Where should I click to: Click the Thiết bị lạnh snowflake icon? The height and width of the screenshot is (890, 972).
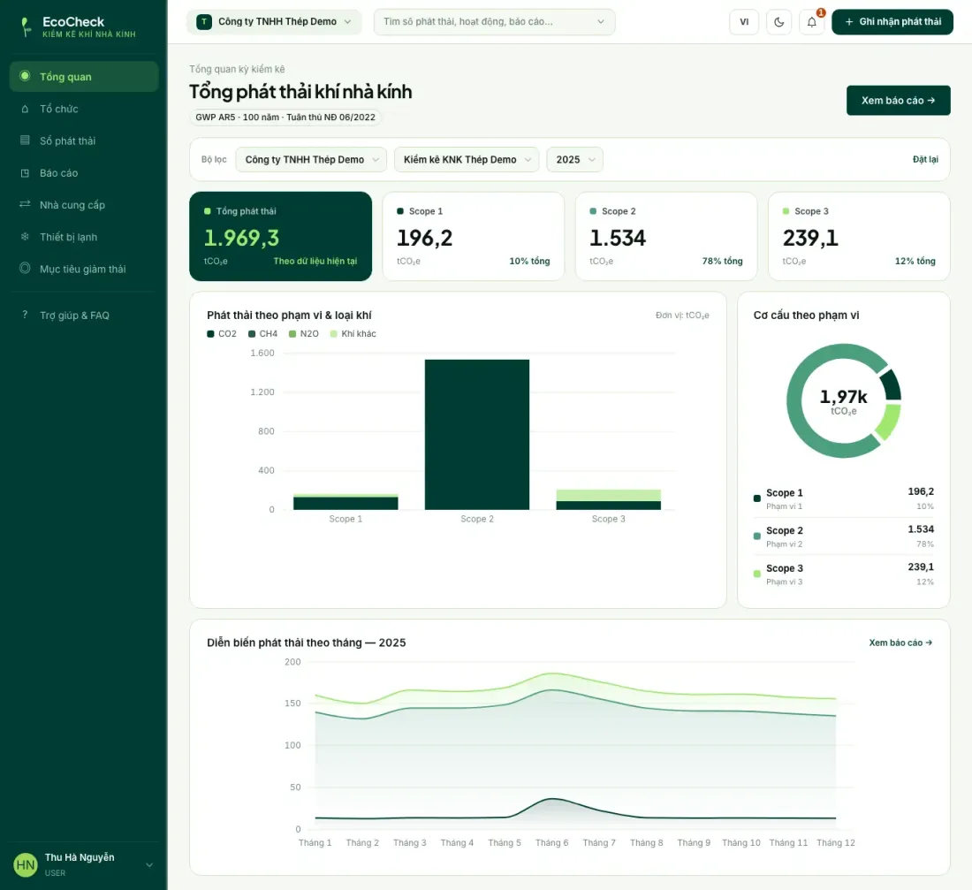click(x=25, y=236)
